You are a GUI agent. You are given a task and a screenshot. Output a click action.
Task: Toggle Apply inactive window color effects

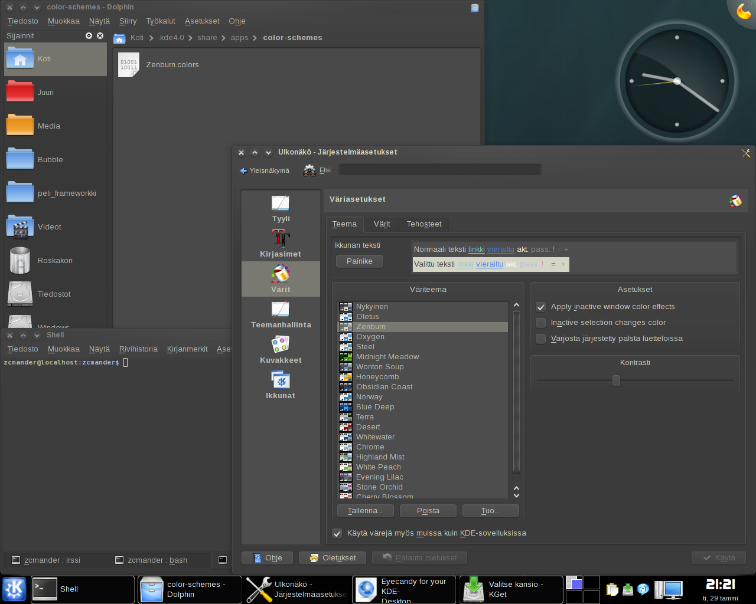(x=540, y=307)
